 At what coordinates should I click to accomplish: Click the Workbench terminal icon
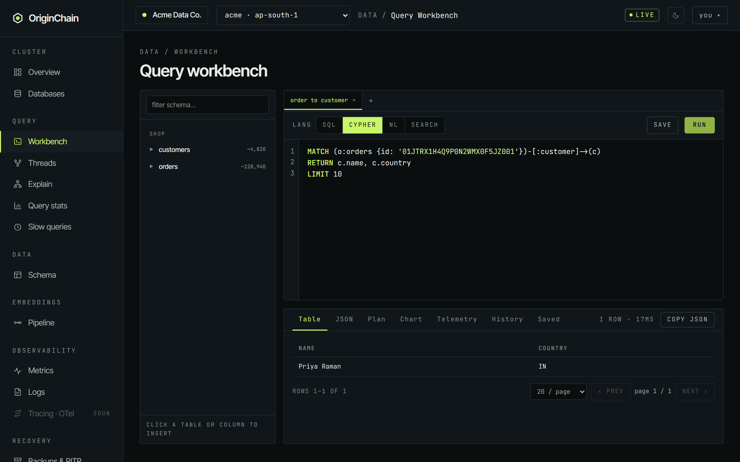point(18,141)
